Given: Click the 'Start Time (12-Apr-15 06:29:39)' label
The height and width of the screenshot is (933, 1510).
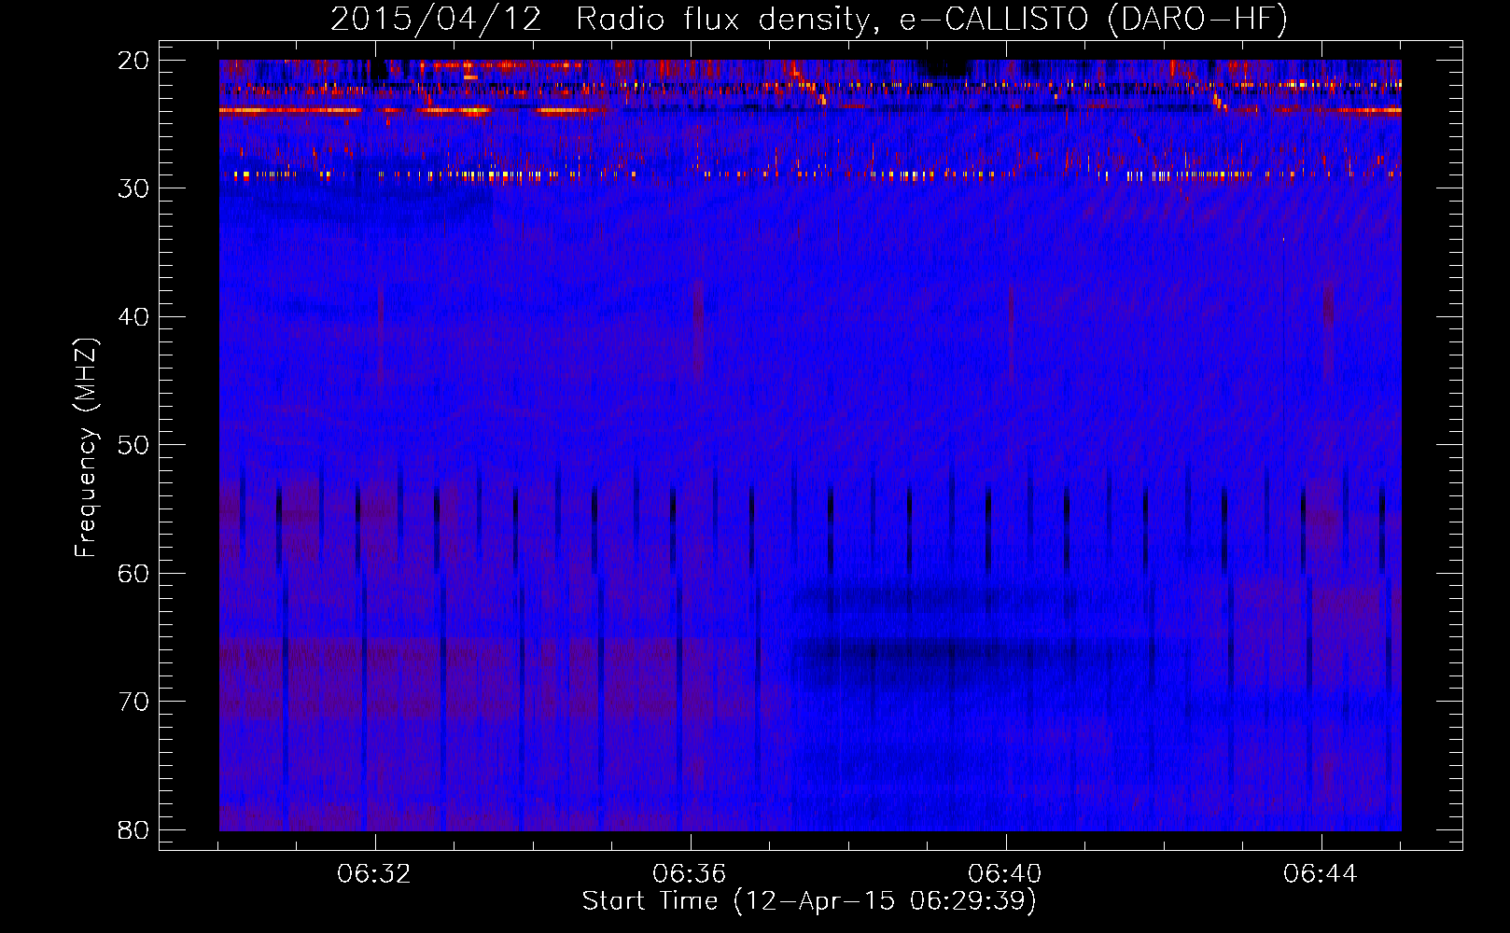Looking at the screenshot, I should 809,901.
